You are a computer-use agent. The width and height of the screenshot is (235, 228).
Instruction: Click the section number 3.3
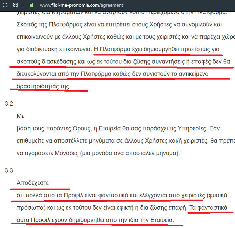(9, 171)
